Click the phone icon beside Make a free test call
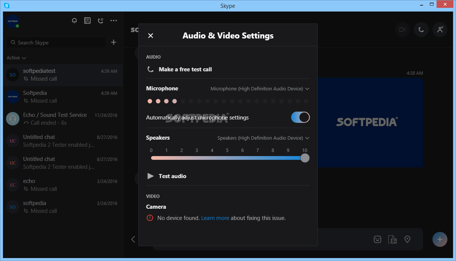 click(151, 69)
